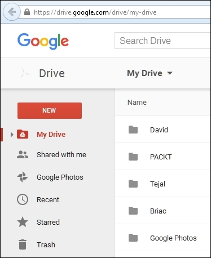Click the Starred star icon

(23, 222)
